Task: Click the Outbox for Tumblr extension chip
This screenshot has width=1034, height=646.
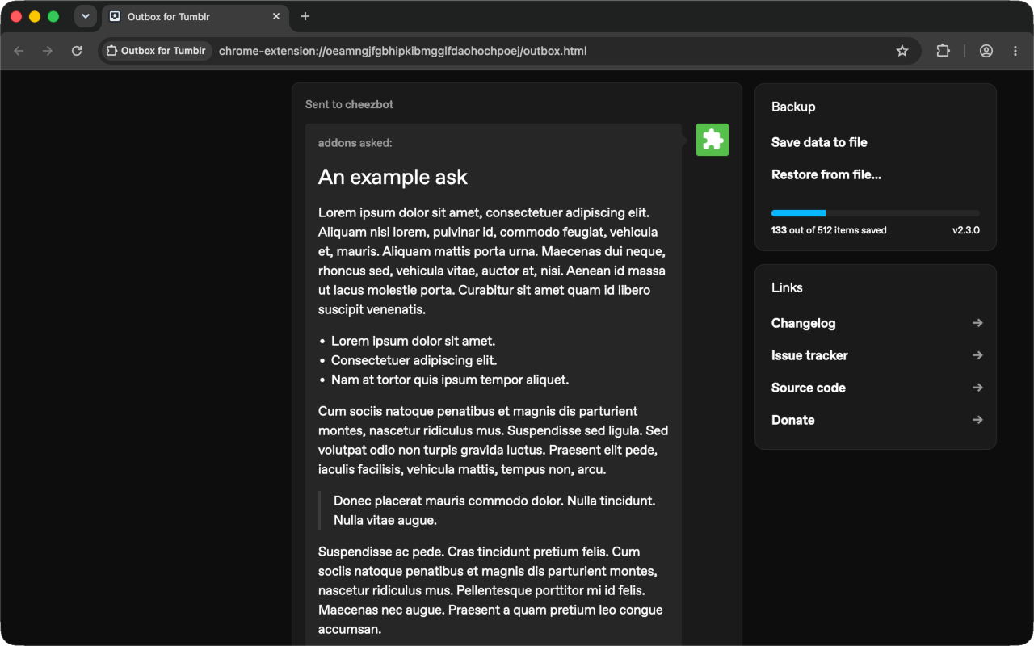Action: point(156,51)
